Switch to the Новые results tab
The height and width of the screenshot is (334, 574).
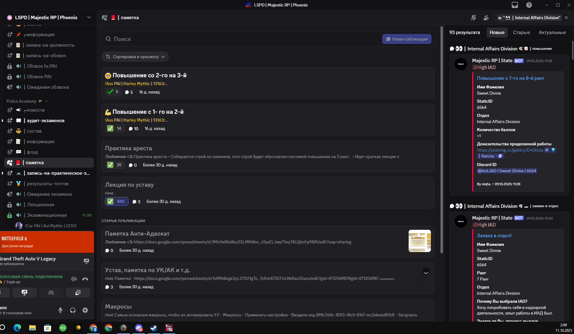pos(497,32)
